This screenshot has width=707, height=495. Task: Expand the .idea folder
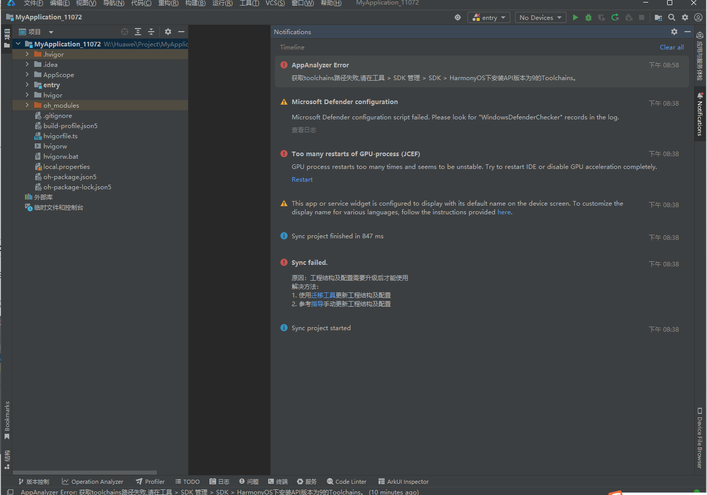coord(27,64)
